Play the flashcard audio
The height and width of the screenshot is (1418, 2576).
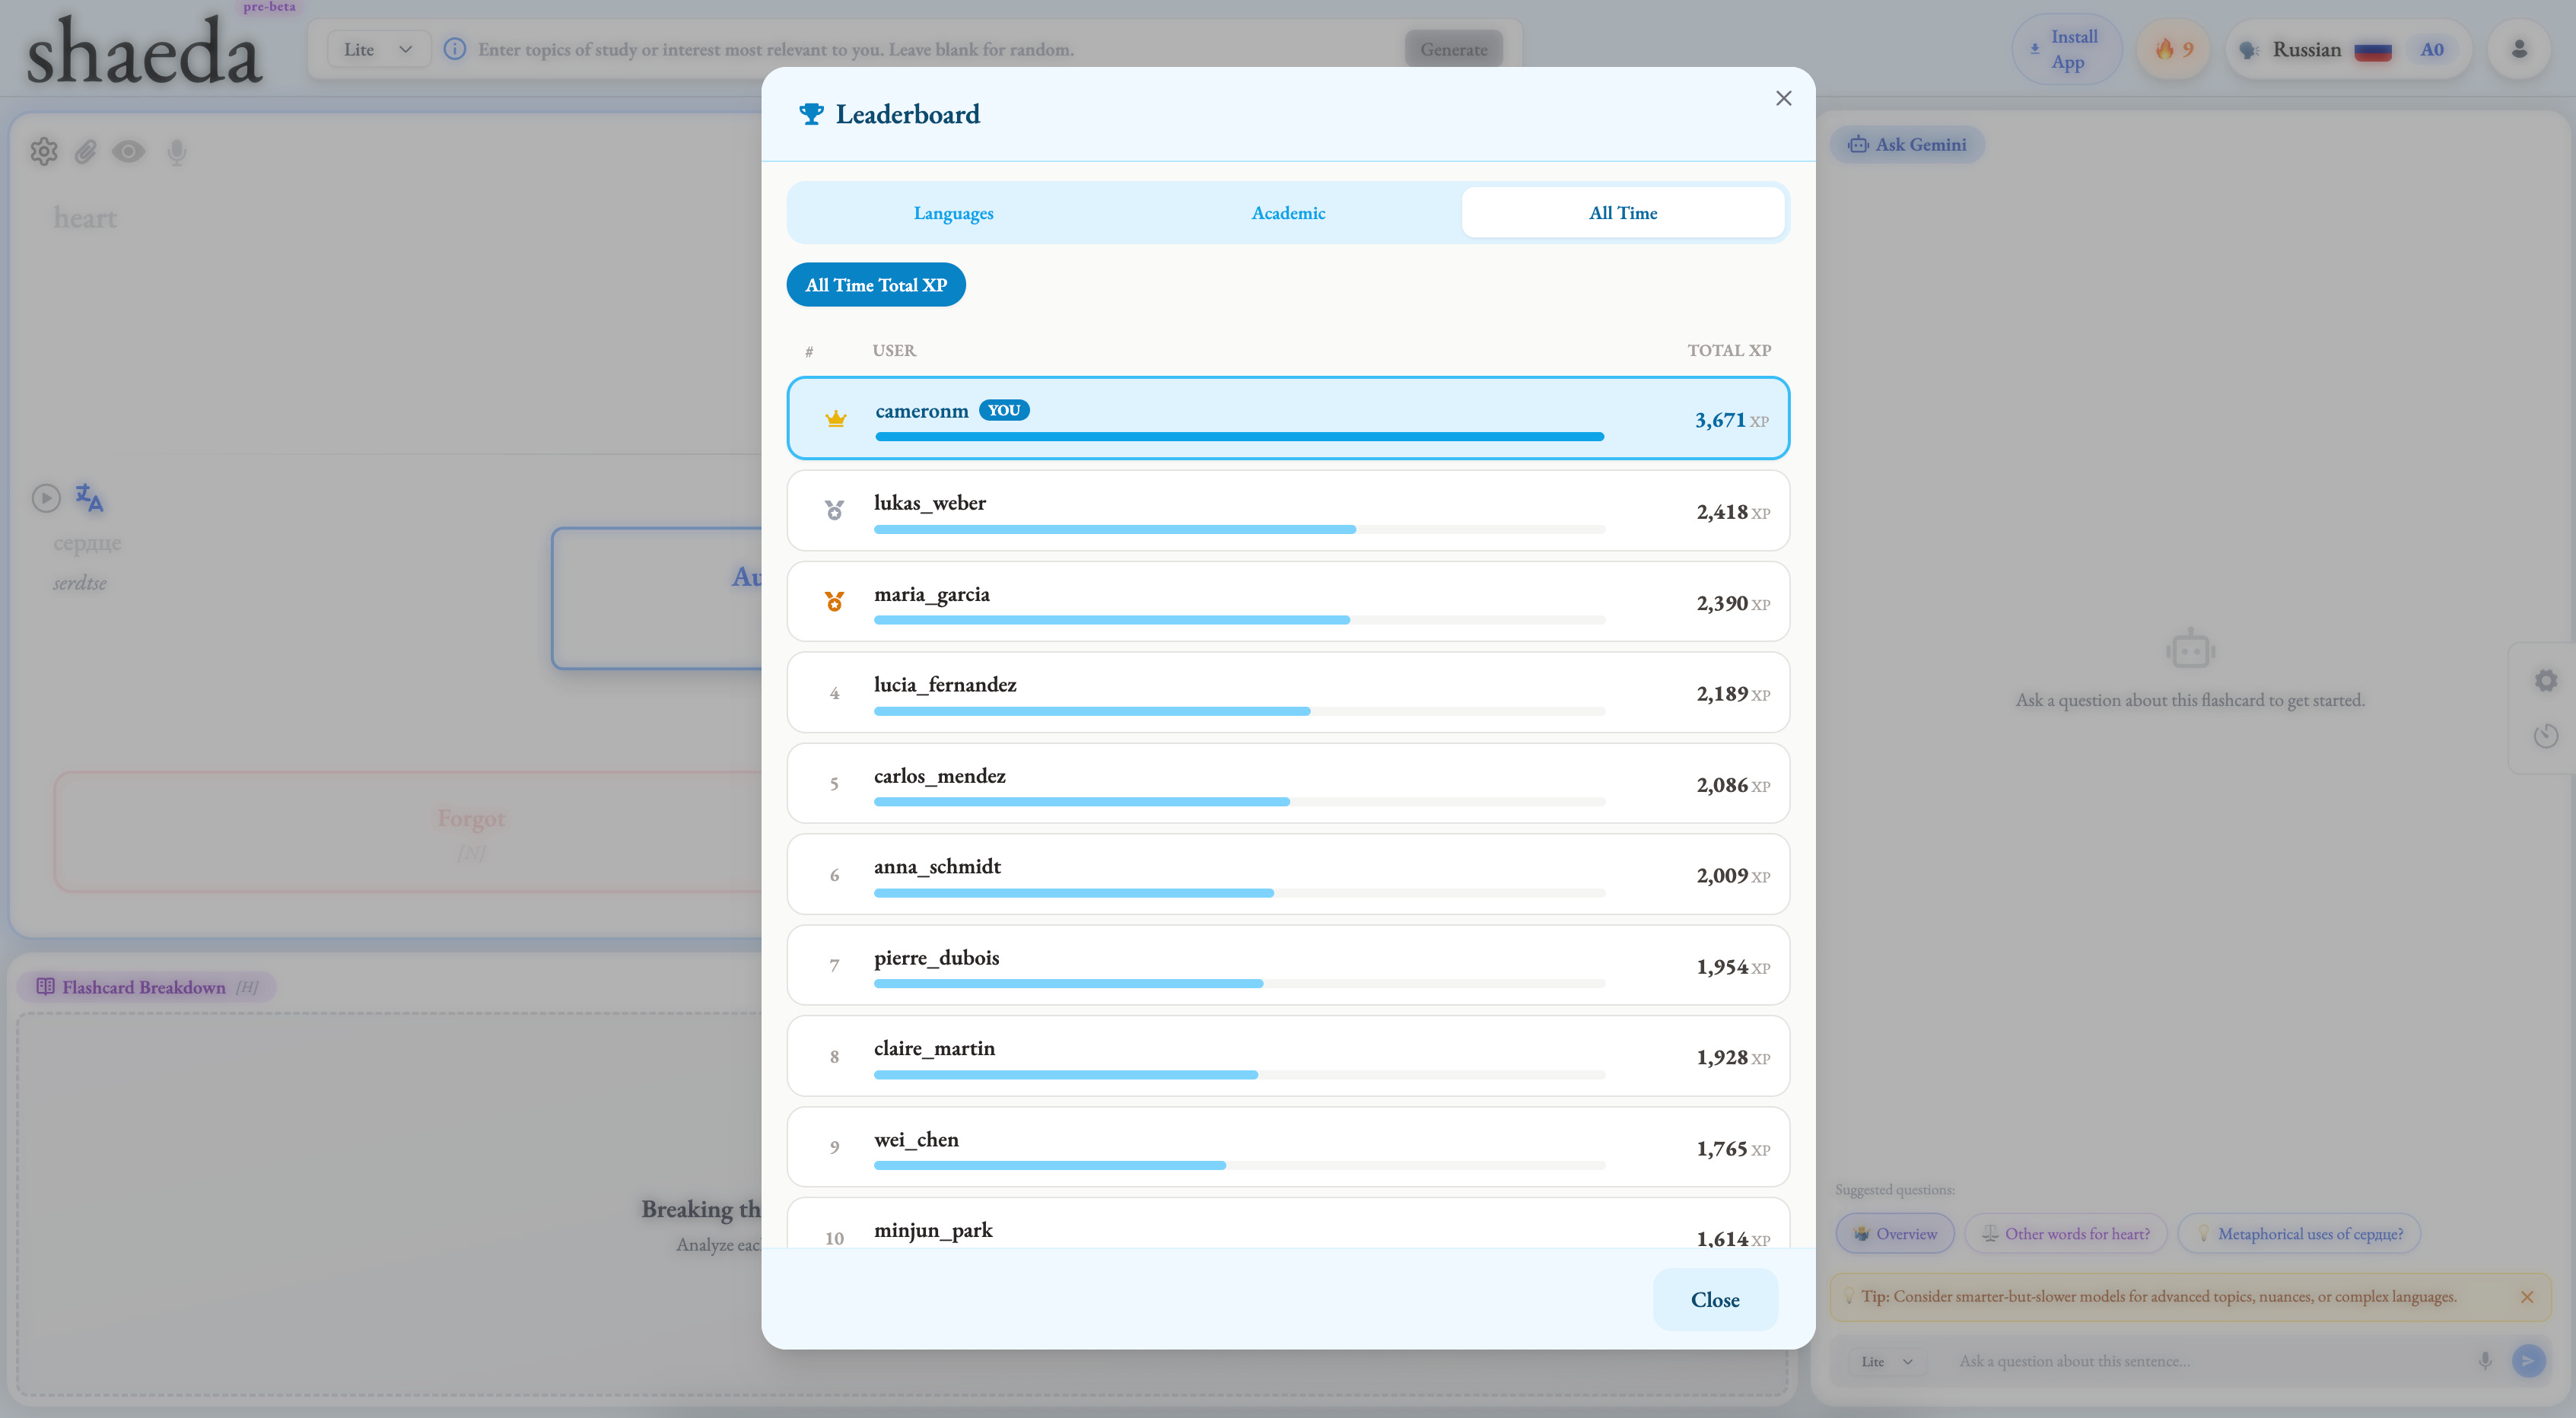click(46, 498)
